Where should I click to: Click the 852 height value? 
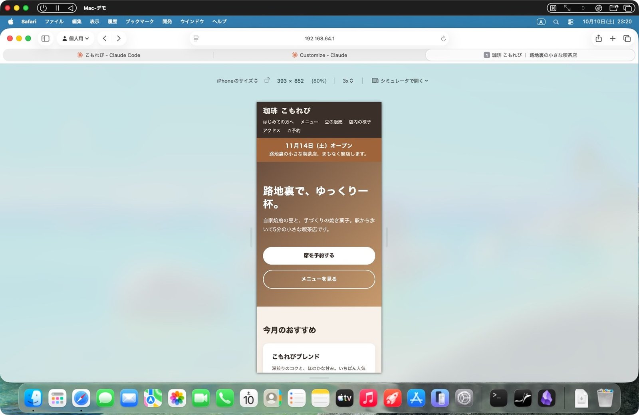[299, 81]
